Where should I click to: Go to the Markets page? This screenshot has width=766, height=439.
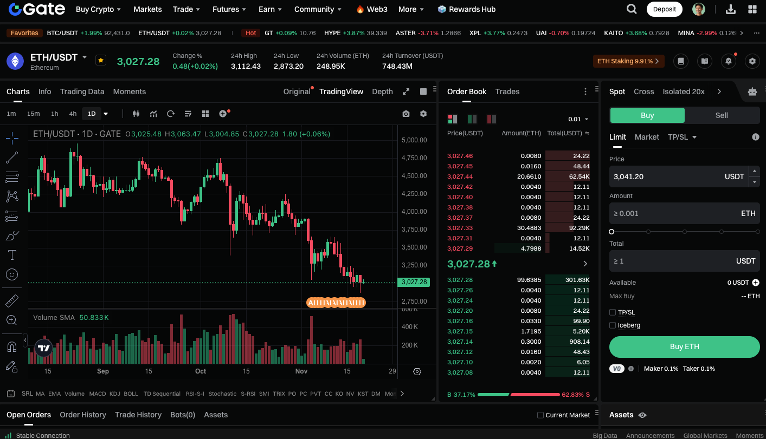[147, 9]
